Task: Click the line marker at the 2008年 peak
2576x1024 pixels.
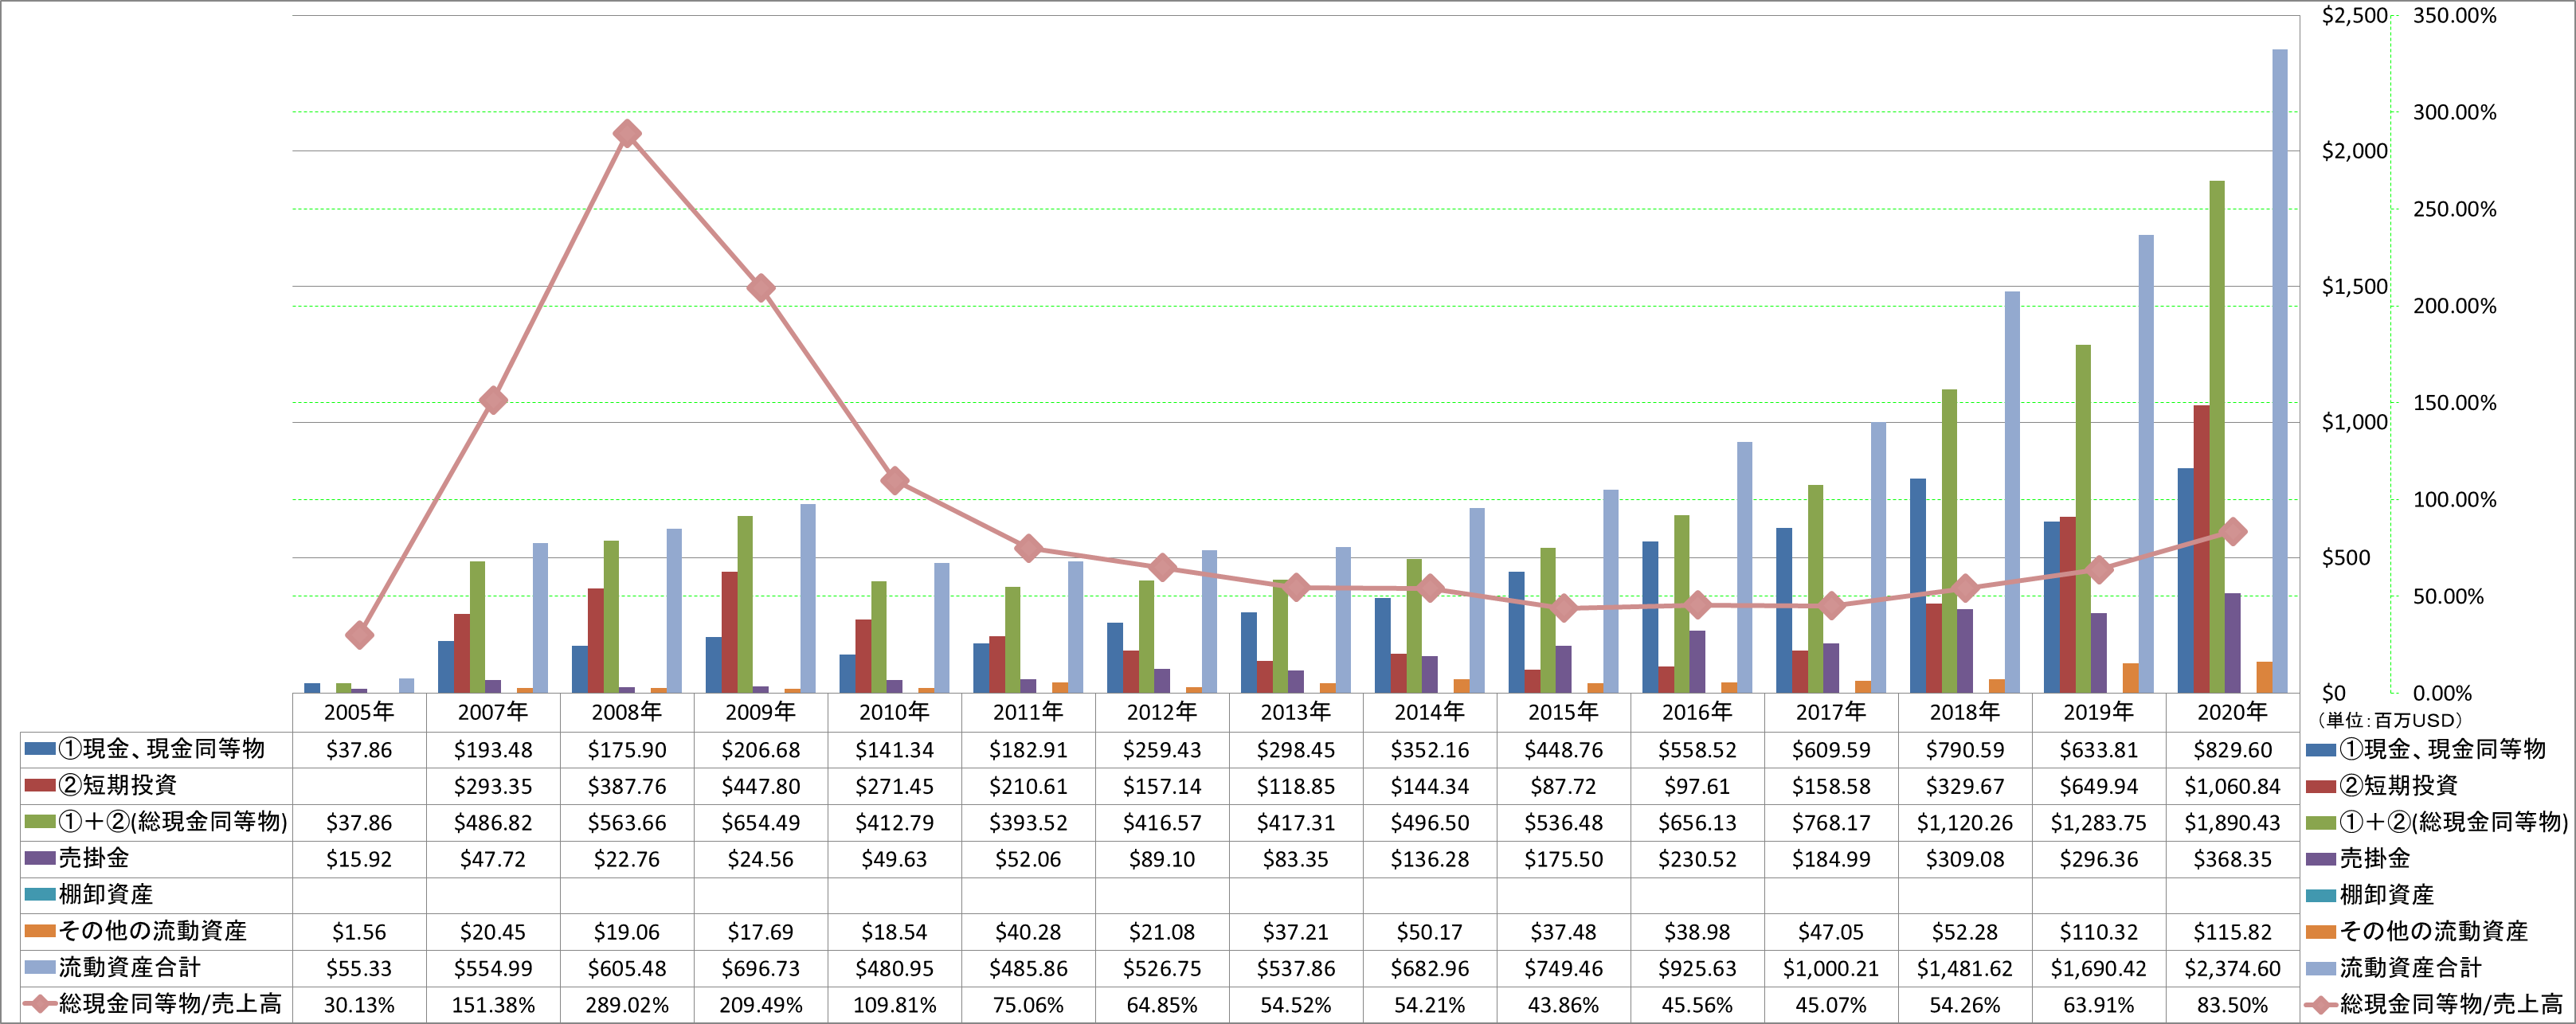Action: pyautogui.click(x=627, y=134)
